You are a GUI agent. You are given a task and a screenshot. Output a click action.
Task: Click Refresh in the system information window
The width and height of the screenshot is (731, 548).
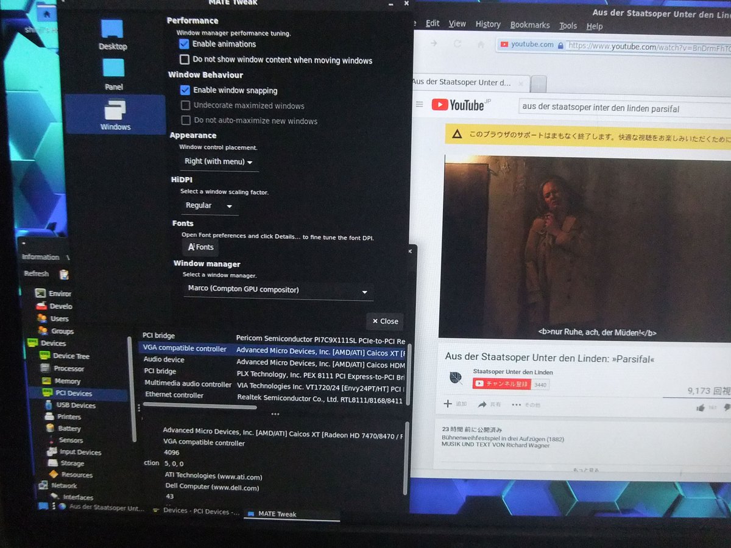click(37, 274)
